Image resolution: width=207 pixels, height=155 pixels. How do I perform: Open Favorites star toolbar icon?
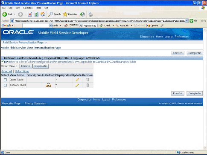click(x=65, y=14)
